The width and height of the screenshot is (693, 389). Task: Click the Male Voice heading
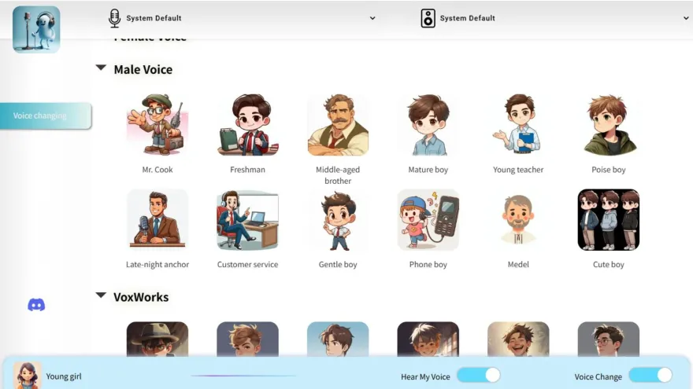pyautogui.click(x=143, y=69)
